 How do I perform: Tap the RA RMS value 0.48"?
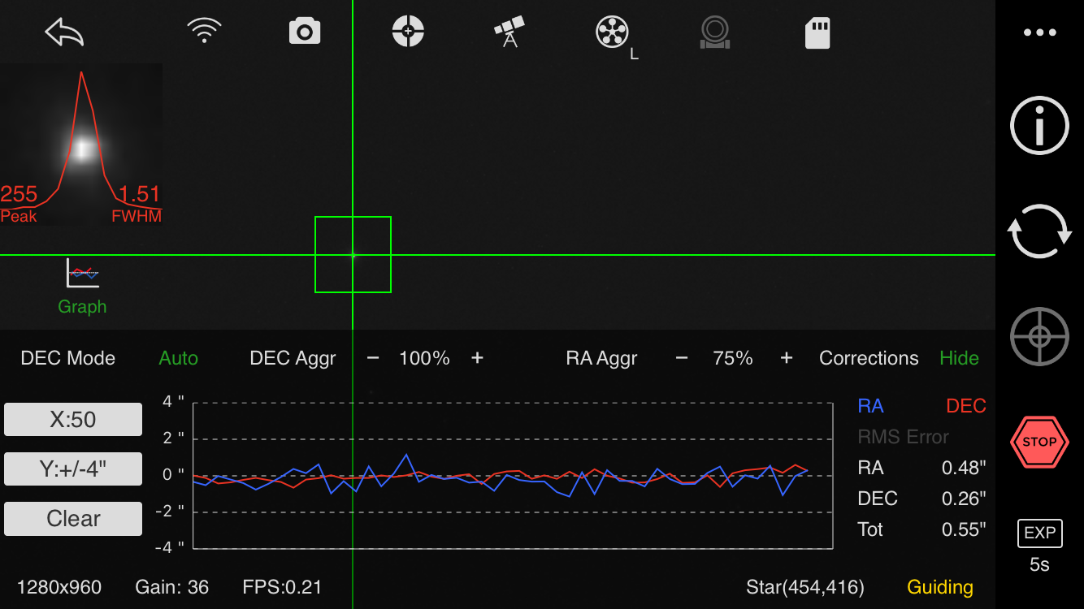pos(964,468)
